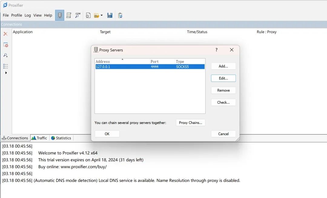
Task: Switch to the Connections tab
Action: tap(15, 138)
